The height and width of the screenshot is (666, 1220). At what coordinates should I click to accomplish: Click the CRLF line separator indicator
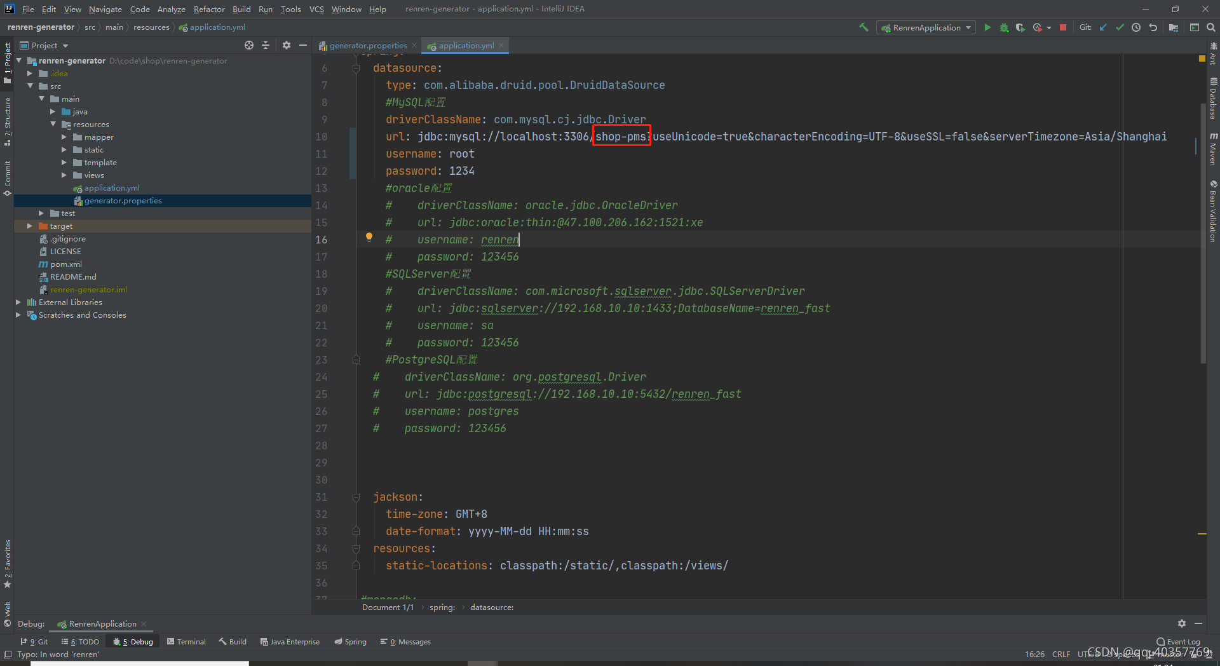click(x=1061, y=654)
